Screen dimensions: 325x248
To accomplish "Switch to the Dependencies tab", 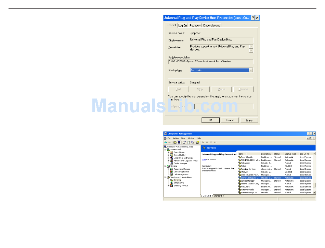I will click(212, 25).
